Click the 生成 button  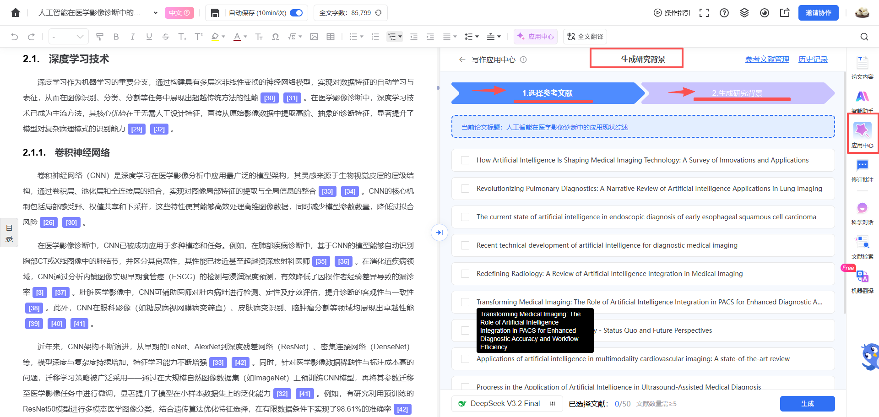808,404
